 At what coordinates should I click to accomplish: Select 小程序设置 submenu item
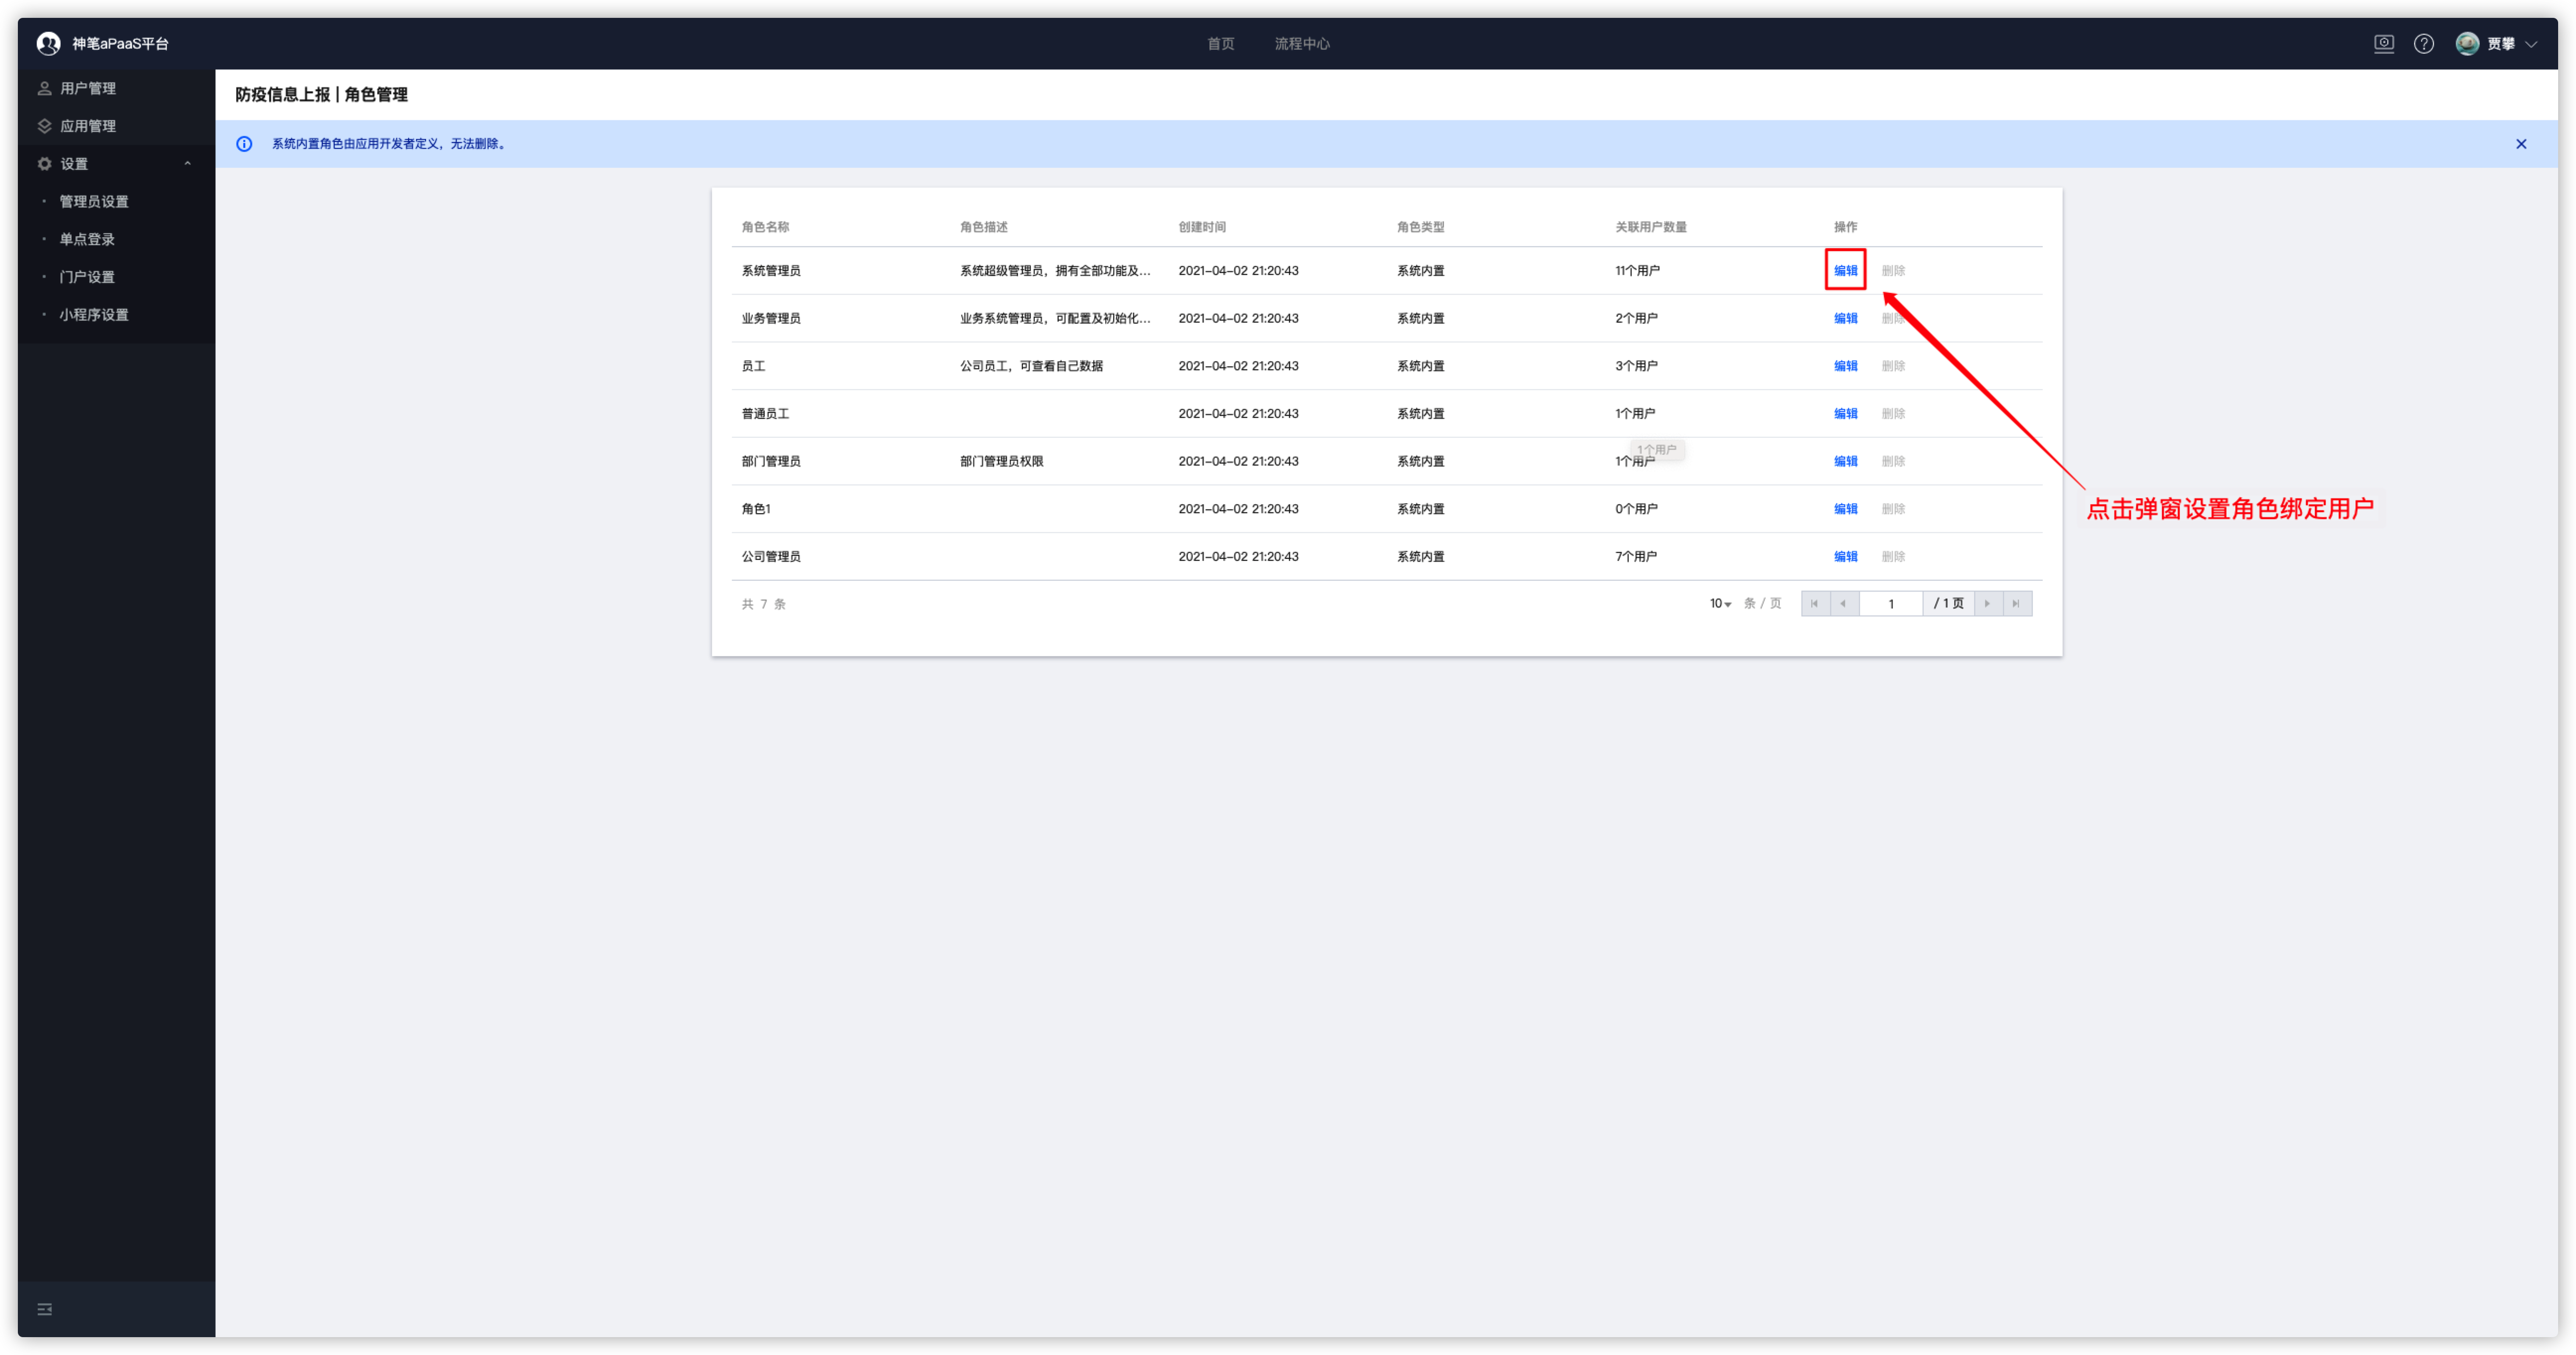94,314
